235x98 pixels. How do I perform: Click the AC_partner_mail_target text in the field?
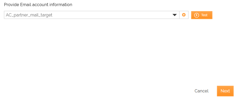(x=29, y=15)
